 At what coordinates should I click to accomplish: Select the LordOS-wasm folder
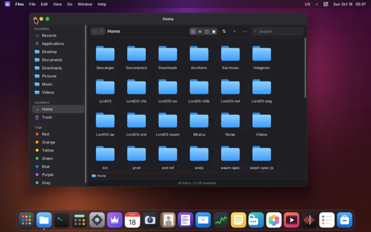[168, 125]
